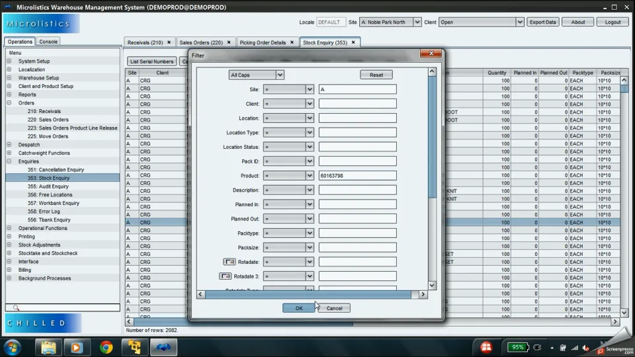
Task: Expand the Warehouse Setup menu node
Action: [x=9, y=78]
